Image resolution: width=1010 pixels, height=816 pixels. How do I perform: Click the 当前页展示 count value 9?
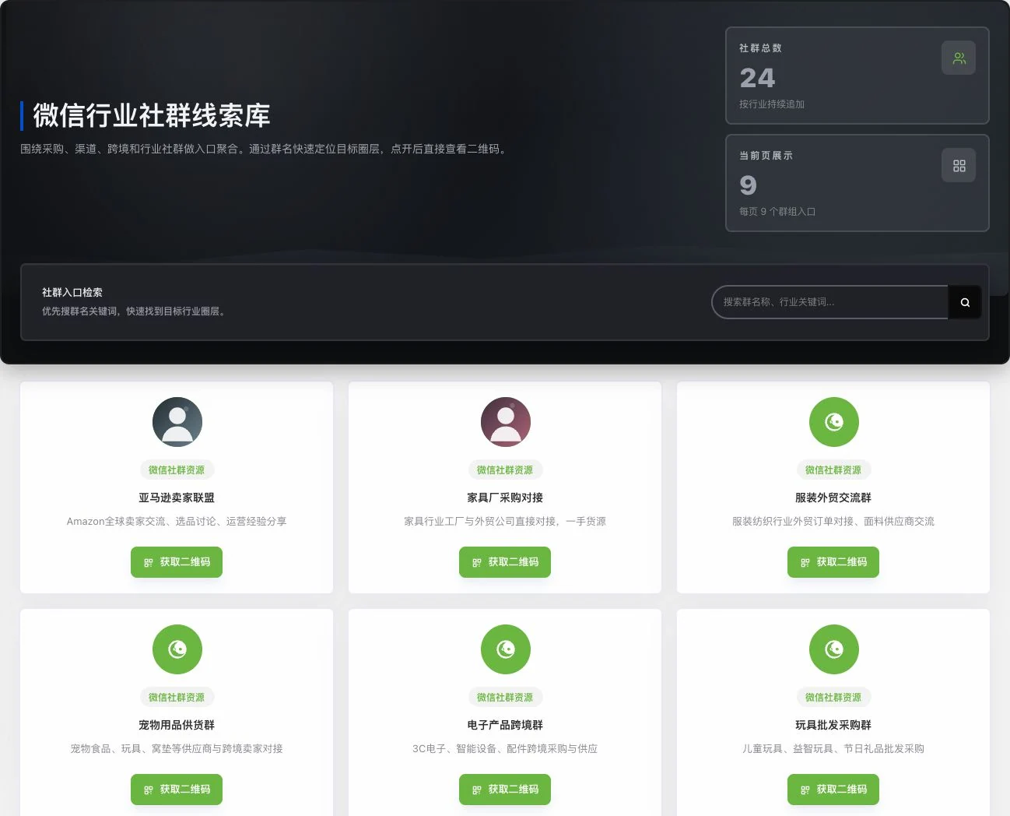(x=748, y=185)
